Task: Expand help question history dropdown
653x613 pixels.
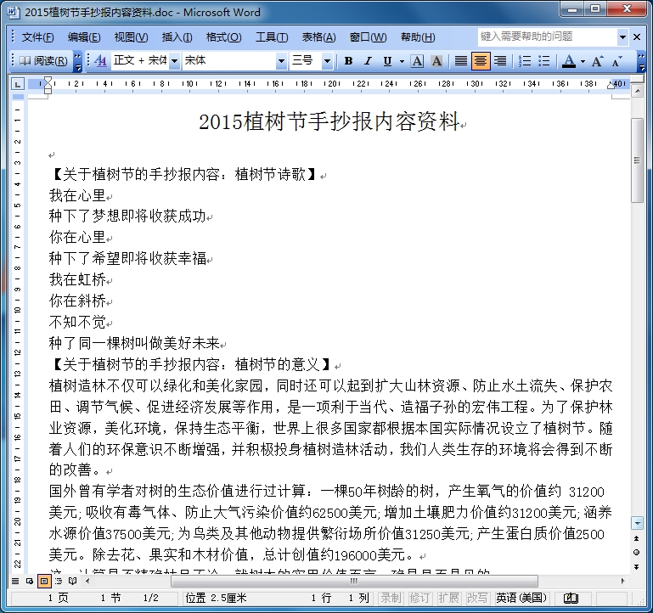Action: (x=622, y=37)
